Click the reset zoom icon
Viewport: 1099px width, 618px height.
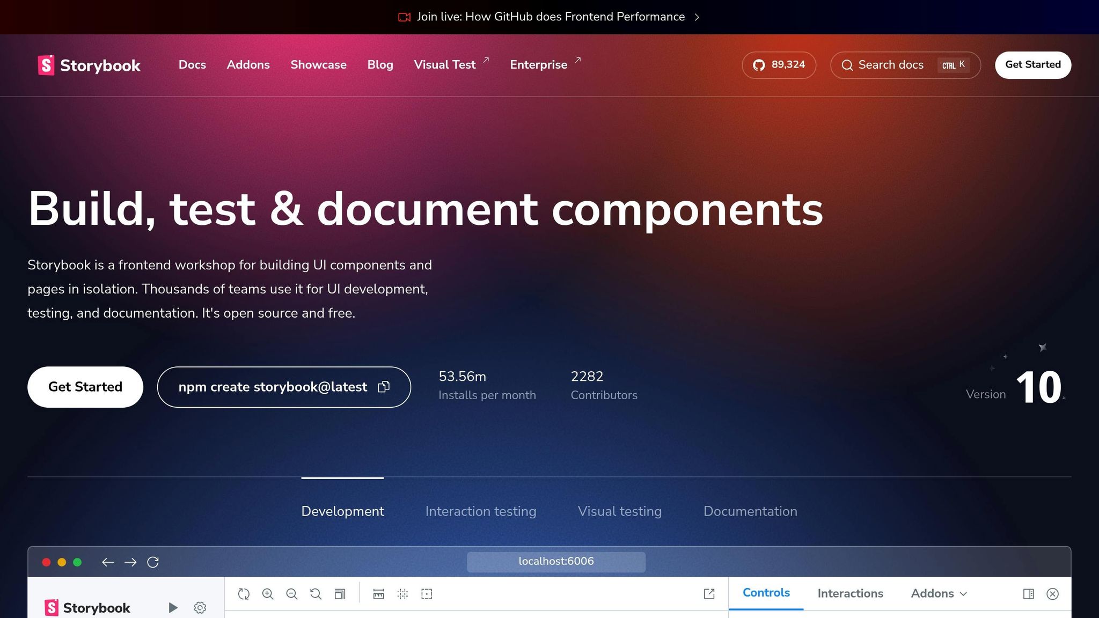coord(316,594)
